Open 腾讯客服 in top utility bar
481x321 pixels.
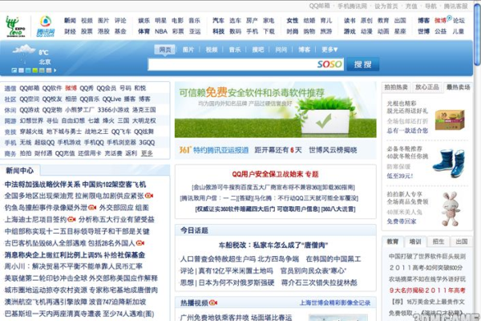click(x=455, y=6)
